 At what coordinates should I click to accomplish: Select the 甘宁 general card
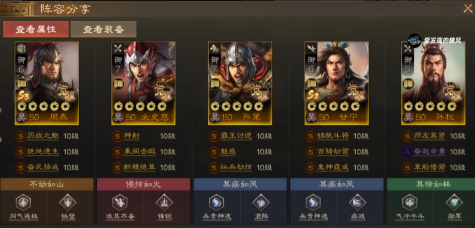(336, 83)
